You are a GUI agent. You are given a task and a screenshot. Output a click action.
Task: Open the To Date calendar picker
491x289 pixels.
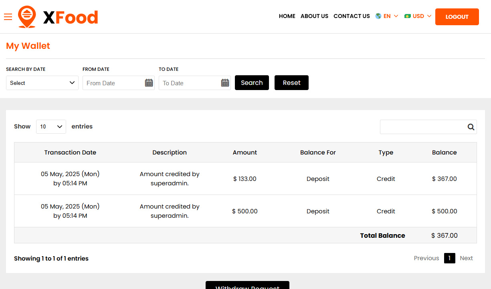pos(225,82)
